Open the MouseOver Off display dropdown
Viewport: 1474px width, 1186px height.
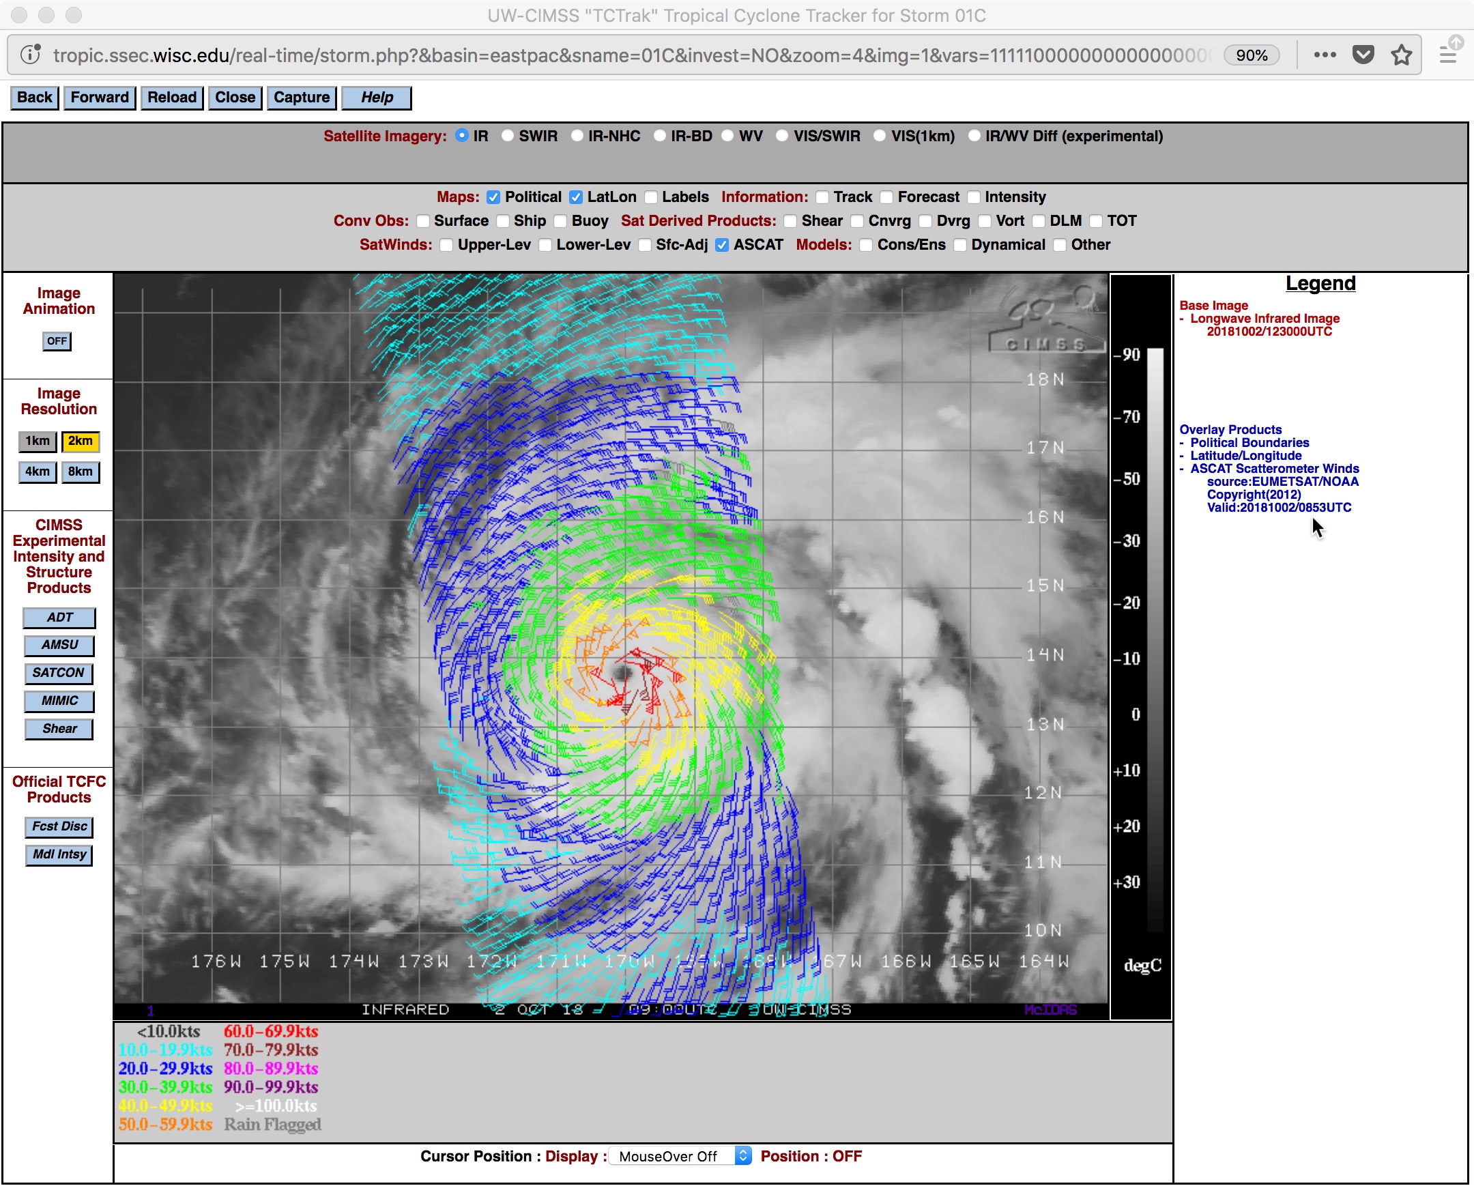680,1157
